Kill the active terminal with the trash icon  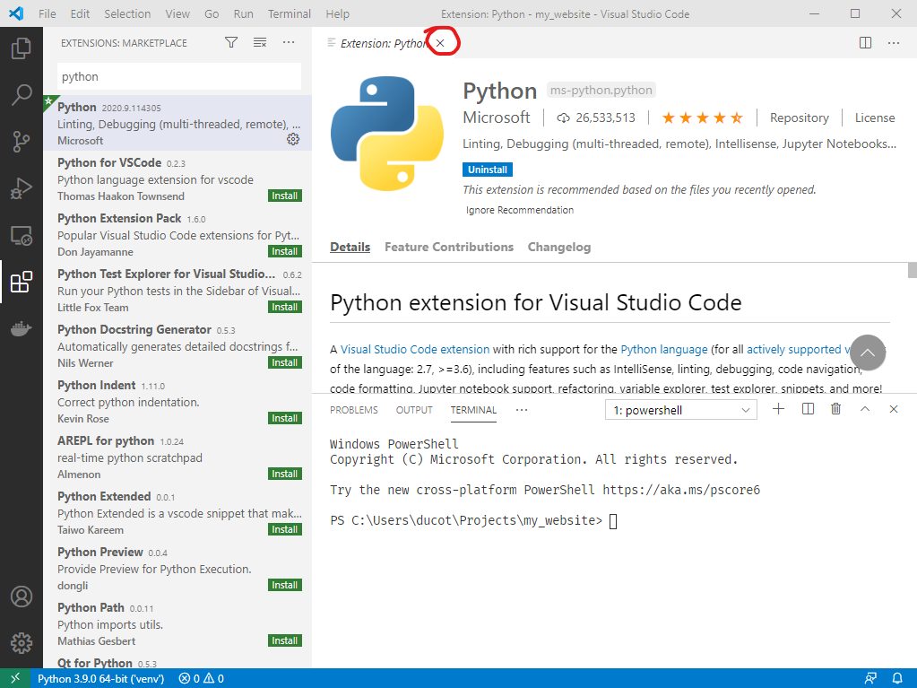click(x=835, y=408)
